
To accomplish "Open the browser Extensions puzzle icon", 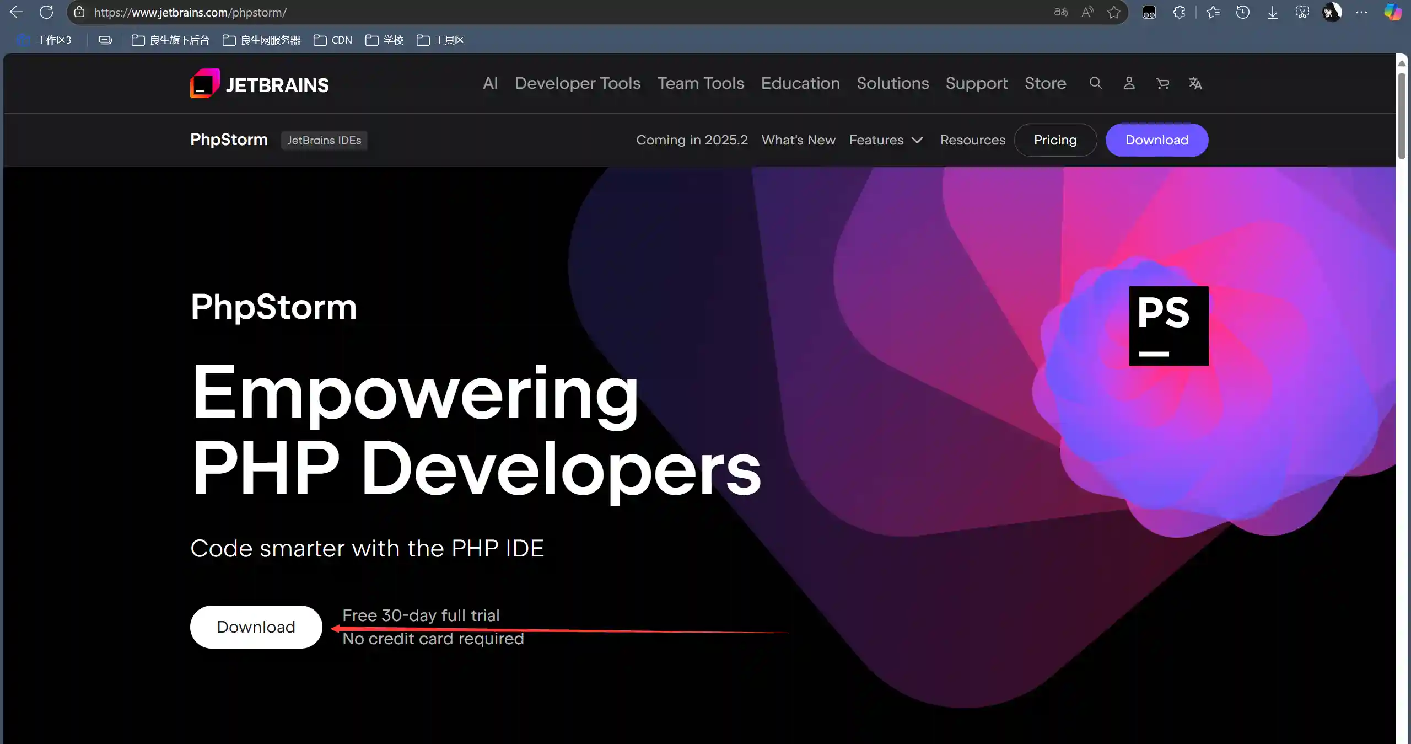I will click(1179, 12).
